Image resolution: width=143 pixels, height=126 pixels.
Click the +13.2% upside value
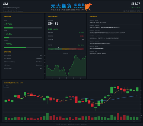tap(55, 29)
